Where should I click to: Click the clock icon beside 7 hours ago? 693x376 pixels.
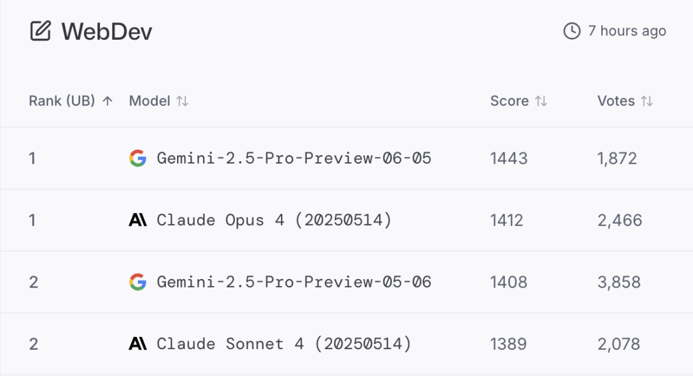[x=572, y=31]
